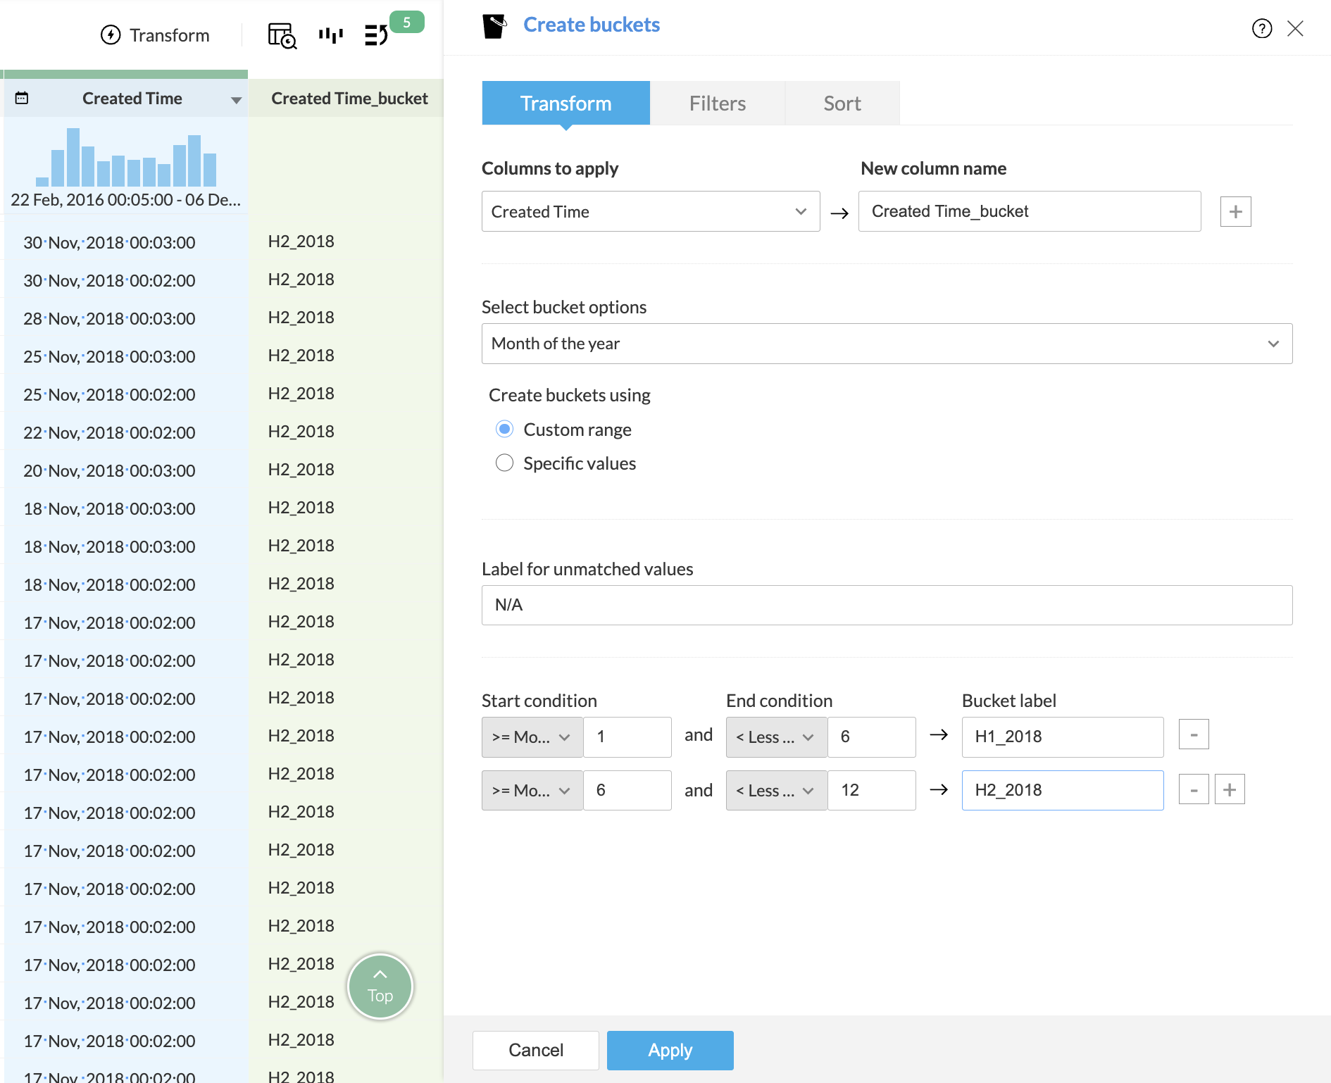1331x1083 pixels.
Task: Remove the H1_2018 bucket row
Action: [1194, 735]
